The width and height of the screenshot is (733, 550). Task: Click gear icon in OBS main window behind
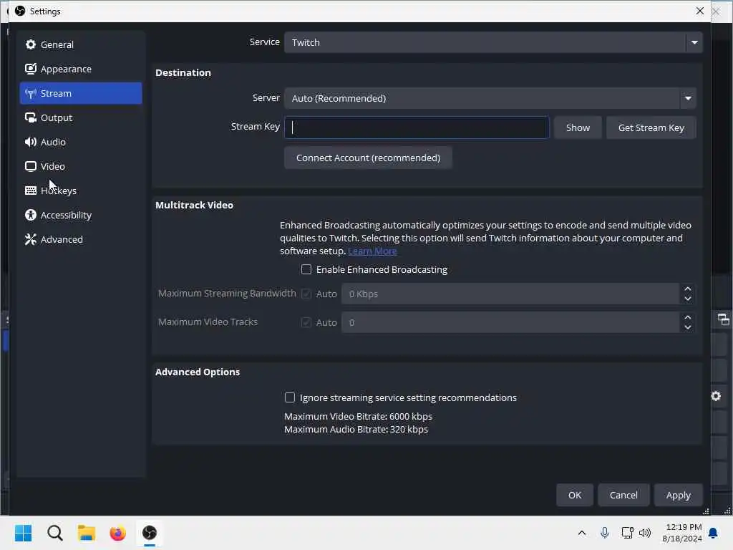coord(716,396)
